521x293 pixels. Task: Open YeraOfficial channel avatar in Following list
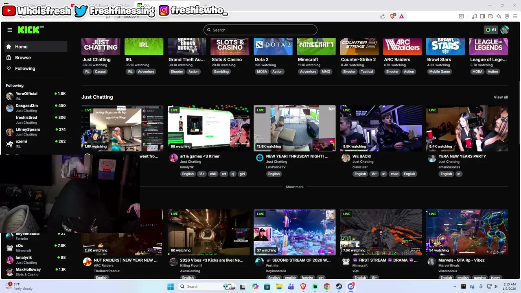pyautogui.click(x=9, y=96)
